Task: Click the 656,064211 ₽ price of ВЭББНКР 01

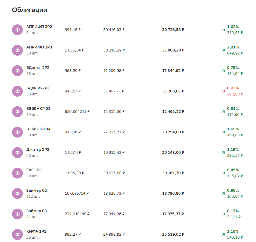Action: pyautogui.click(x=77, y=111)
